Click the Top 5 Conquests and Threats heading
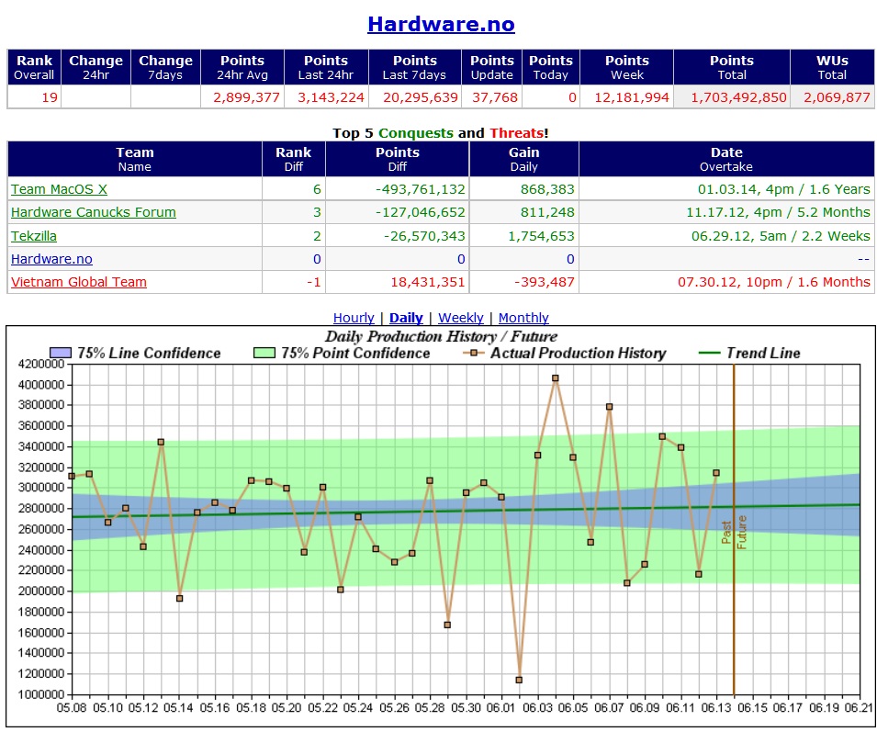Viewport: 877px width, 732px height. [440, 132]
